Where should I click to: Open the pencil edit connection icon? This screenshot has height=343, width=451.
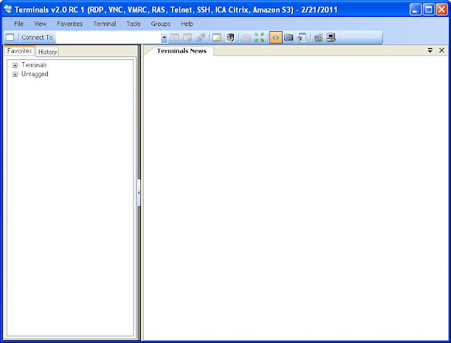click(217, 37)
